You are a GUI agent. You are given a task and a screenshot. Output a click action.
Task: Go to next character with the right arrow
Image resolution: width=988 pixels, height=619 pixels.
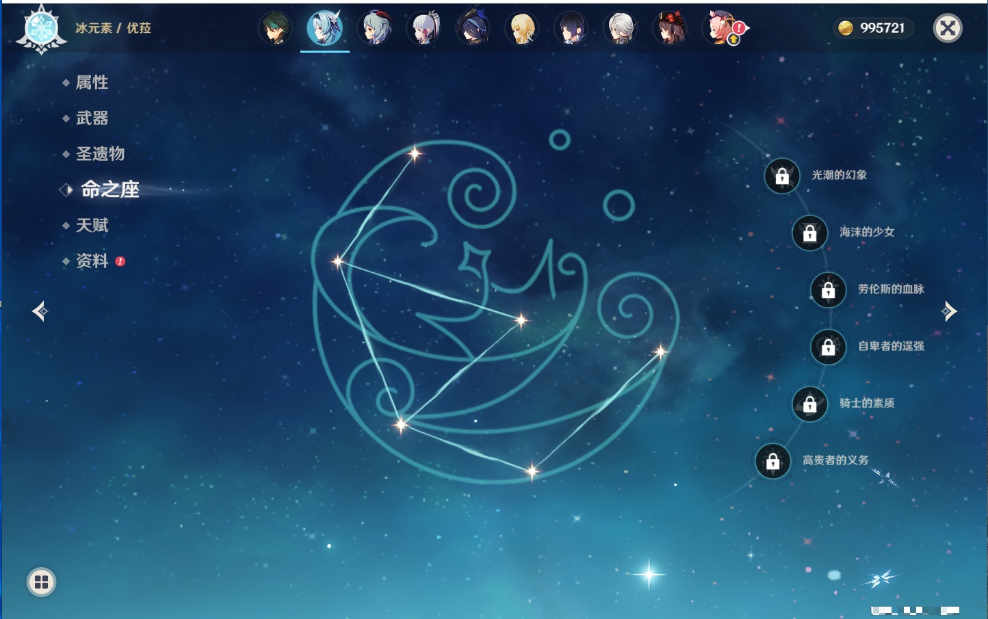coord(949,311)
